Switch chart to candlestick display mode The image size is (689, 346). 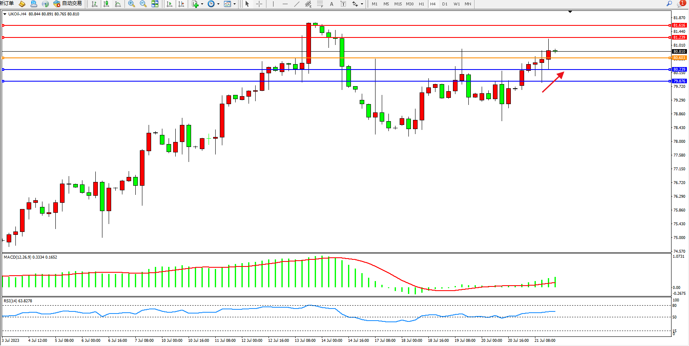tap(106, 4)
